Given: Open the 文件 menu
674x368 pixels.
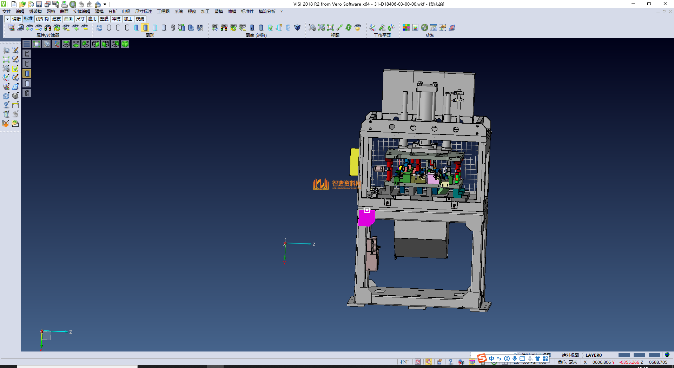Looking at the screenshot, I should (7, 12).
